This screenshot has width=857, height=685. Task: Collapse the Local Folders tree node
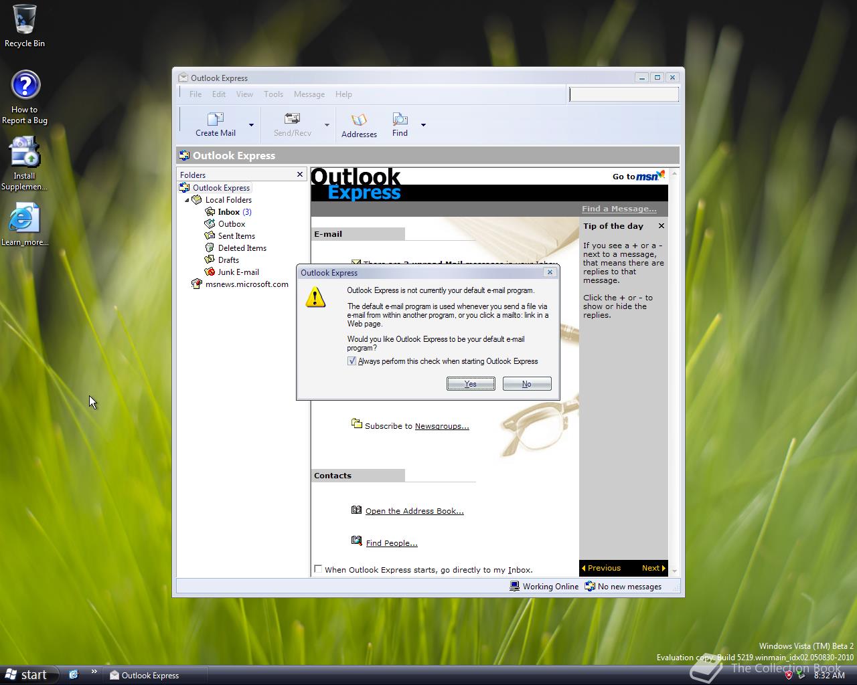point(187,200)
